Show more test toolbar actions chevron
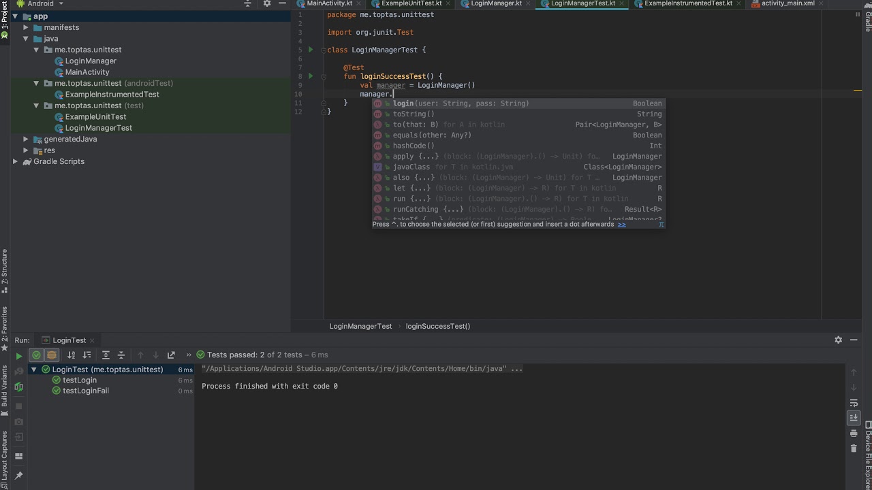The image size is (872, 490). pos(189,355)
